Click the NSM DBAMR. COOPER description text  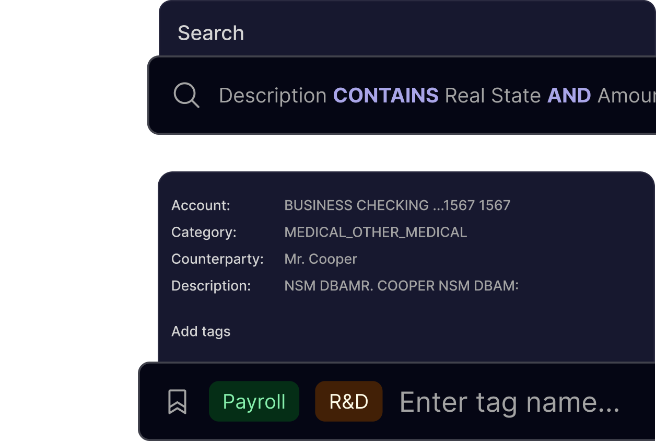[x=401, y=286]
